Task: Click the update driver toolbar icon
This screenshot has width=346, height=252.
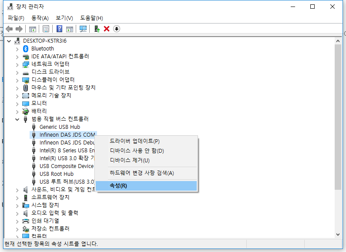Action: 97,29
